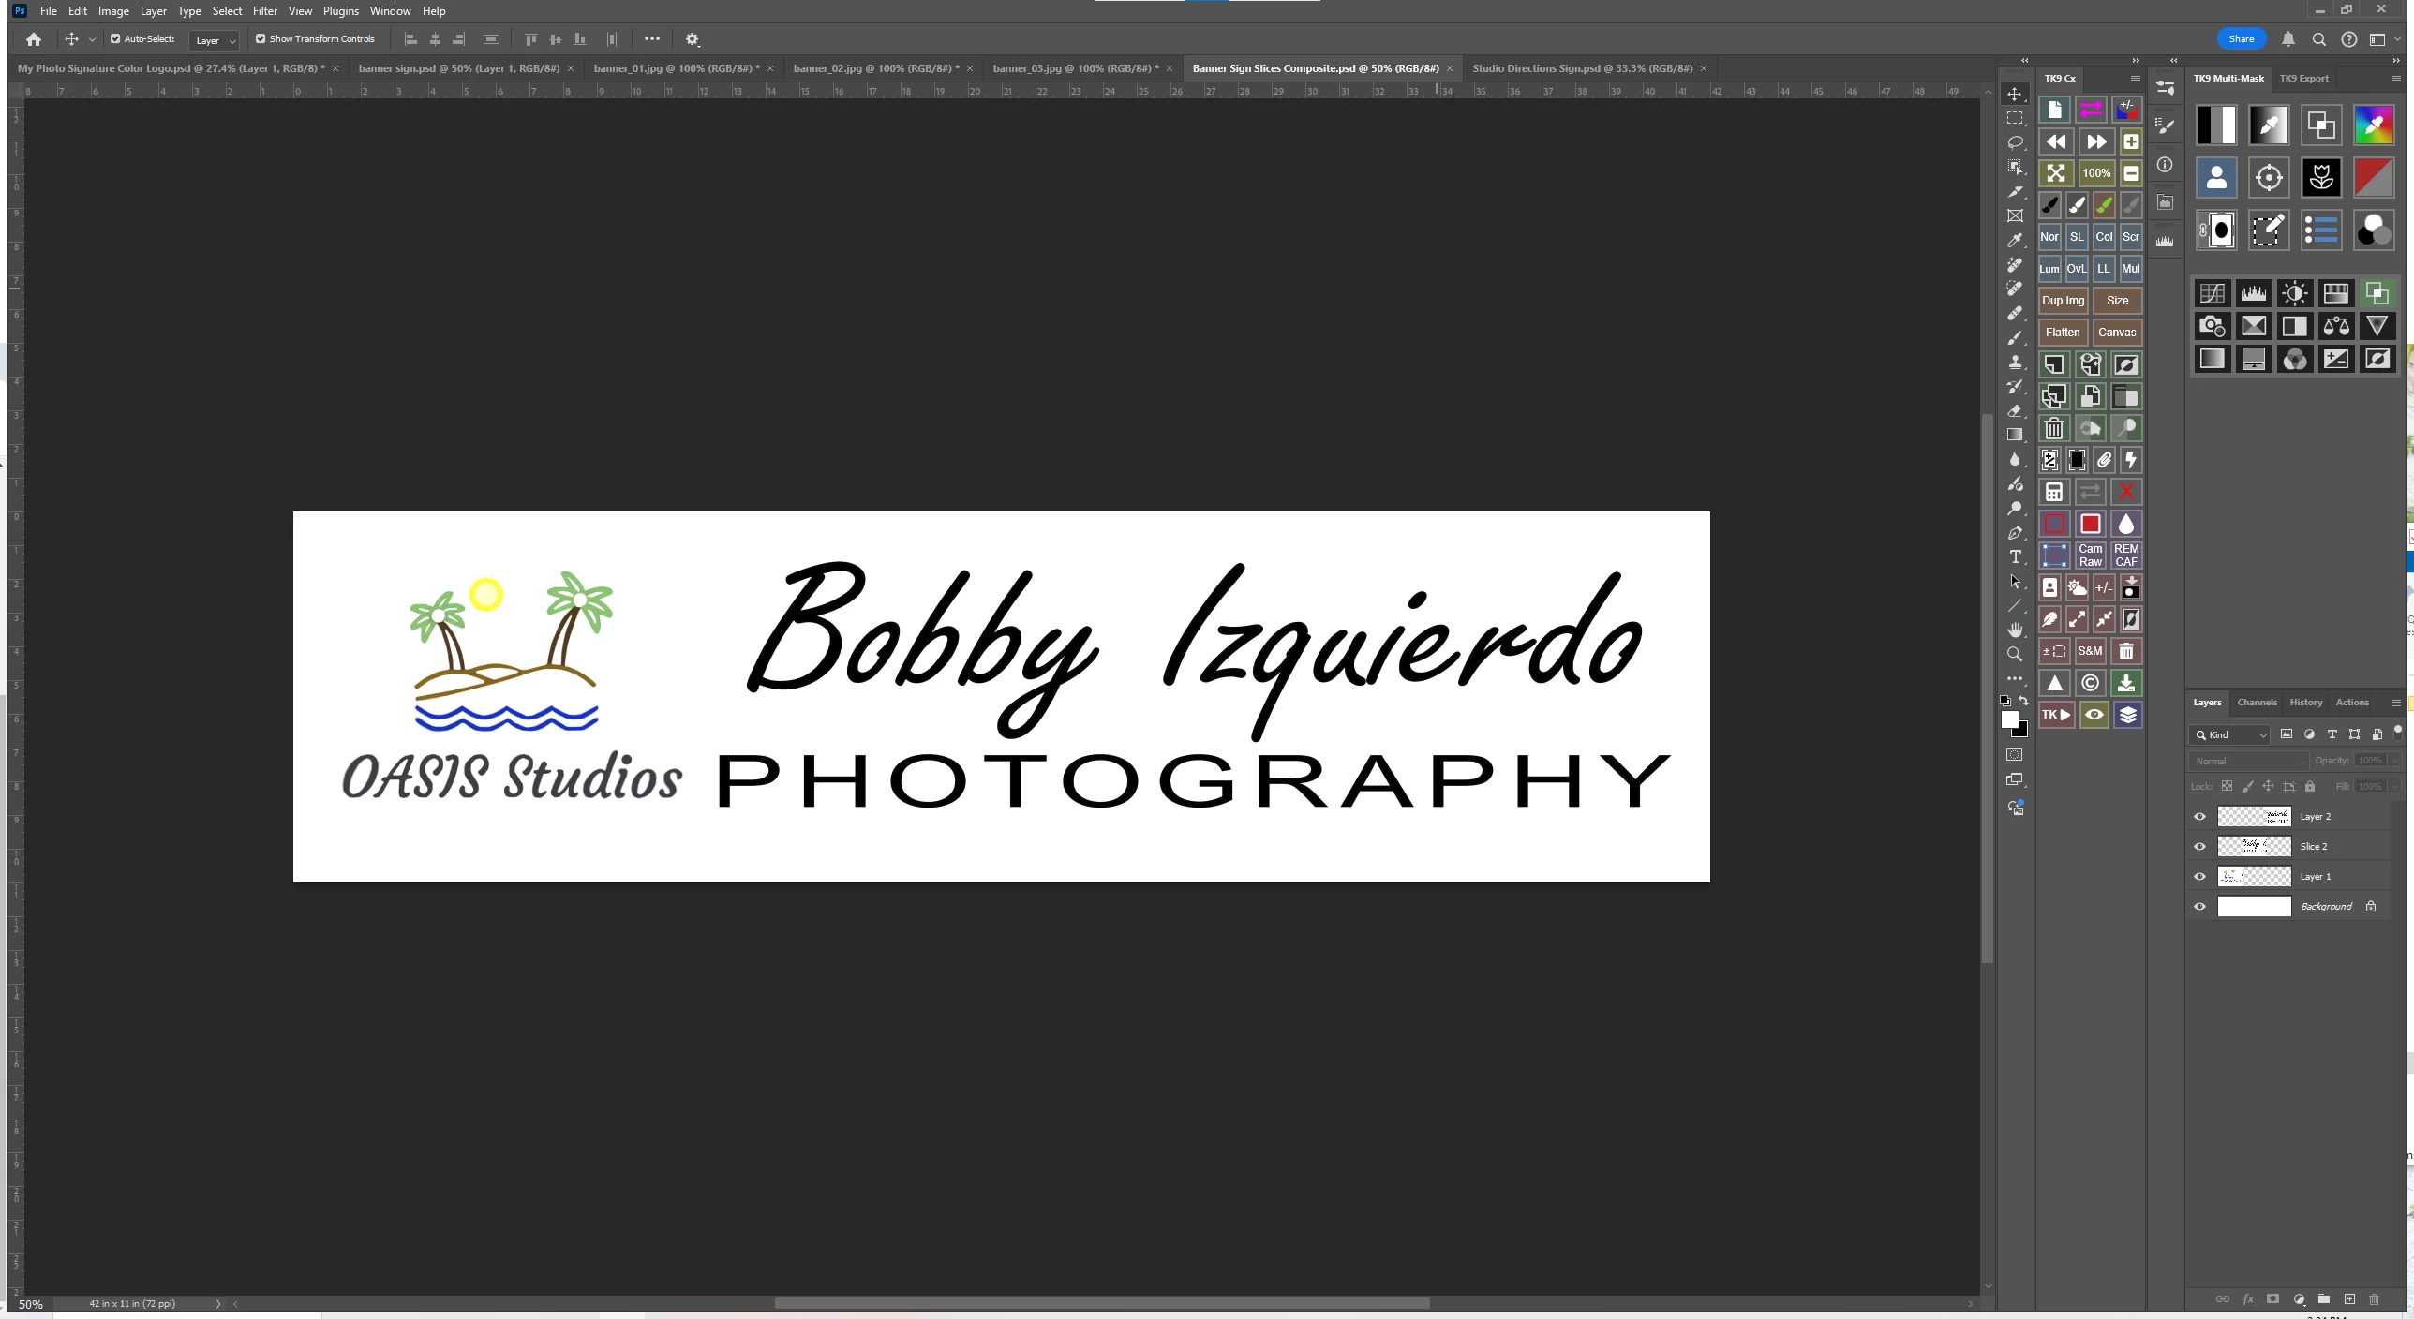Toggle the Auto-Select checkbox
This screenshot has width=2414, height=1319.
pyautogui.click(x=115, y=39)
